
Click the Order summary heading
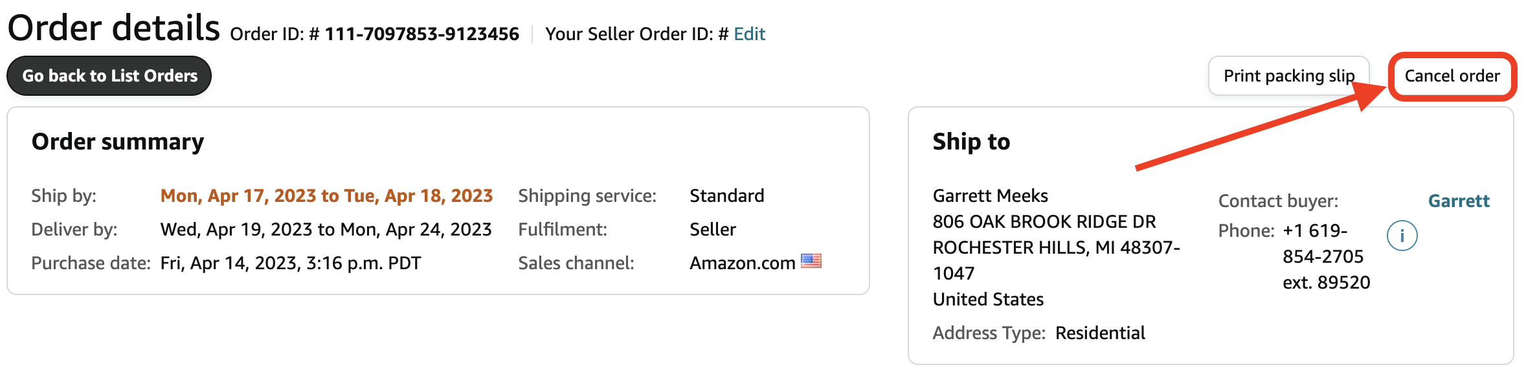118,142
